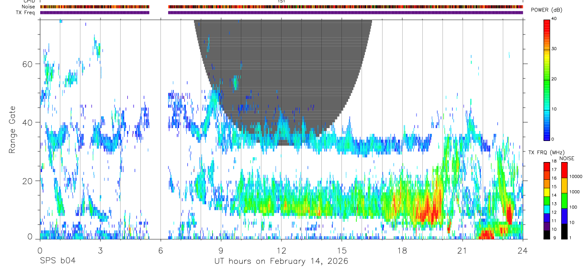Click the 1000 label on NOISE legend
This screenshot has height=271, width=588.
pyautogui.click(x=575, y=192)
